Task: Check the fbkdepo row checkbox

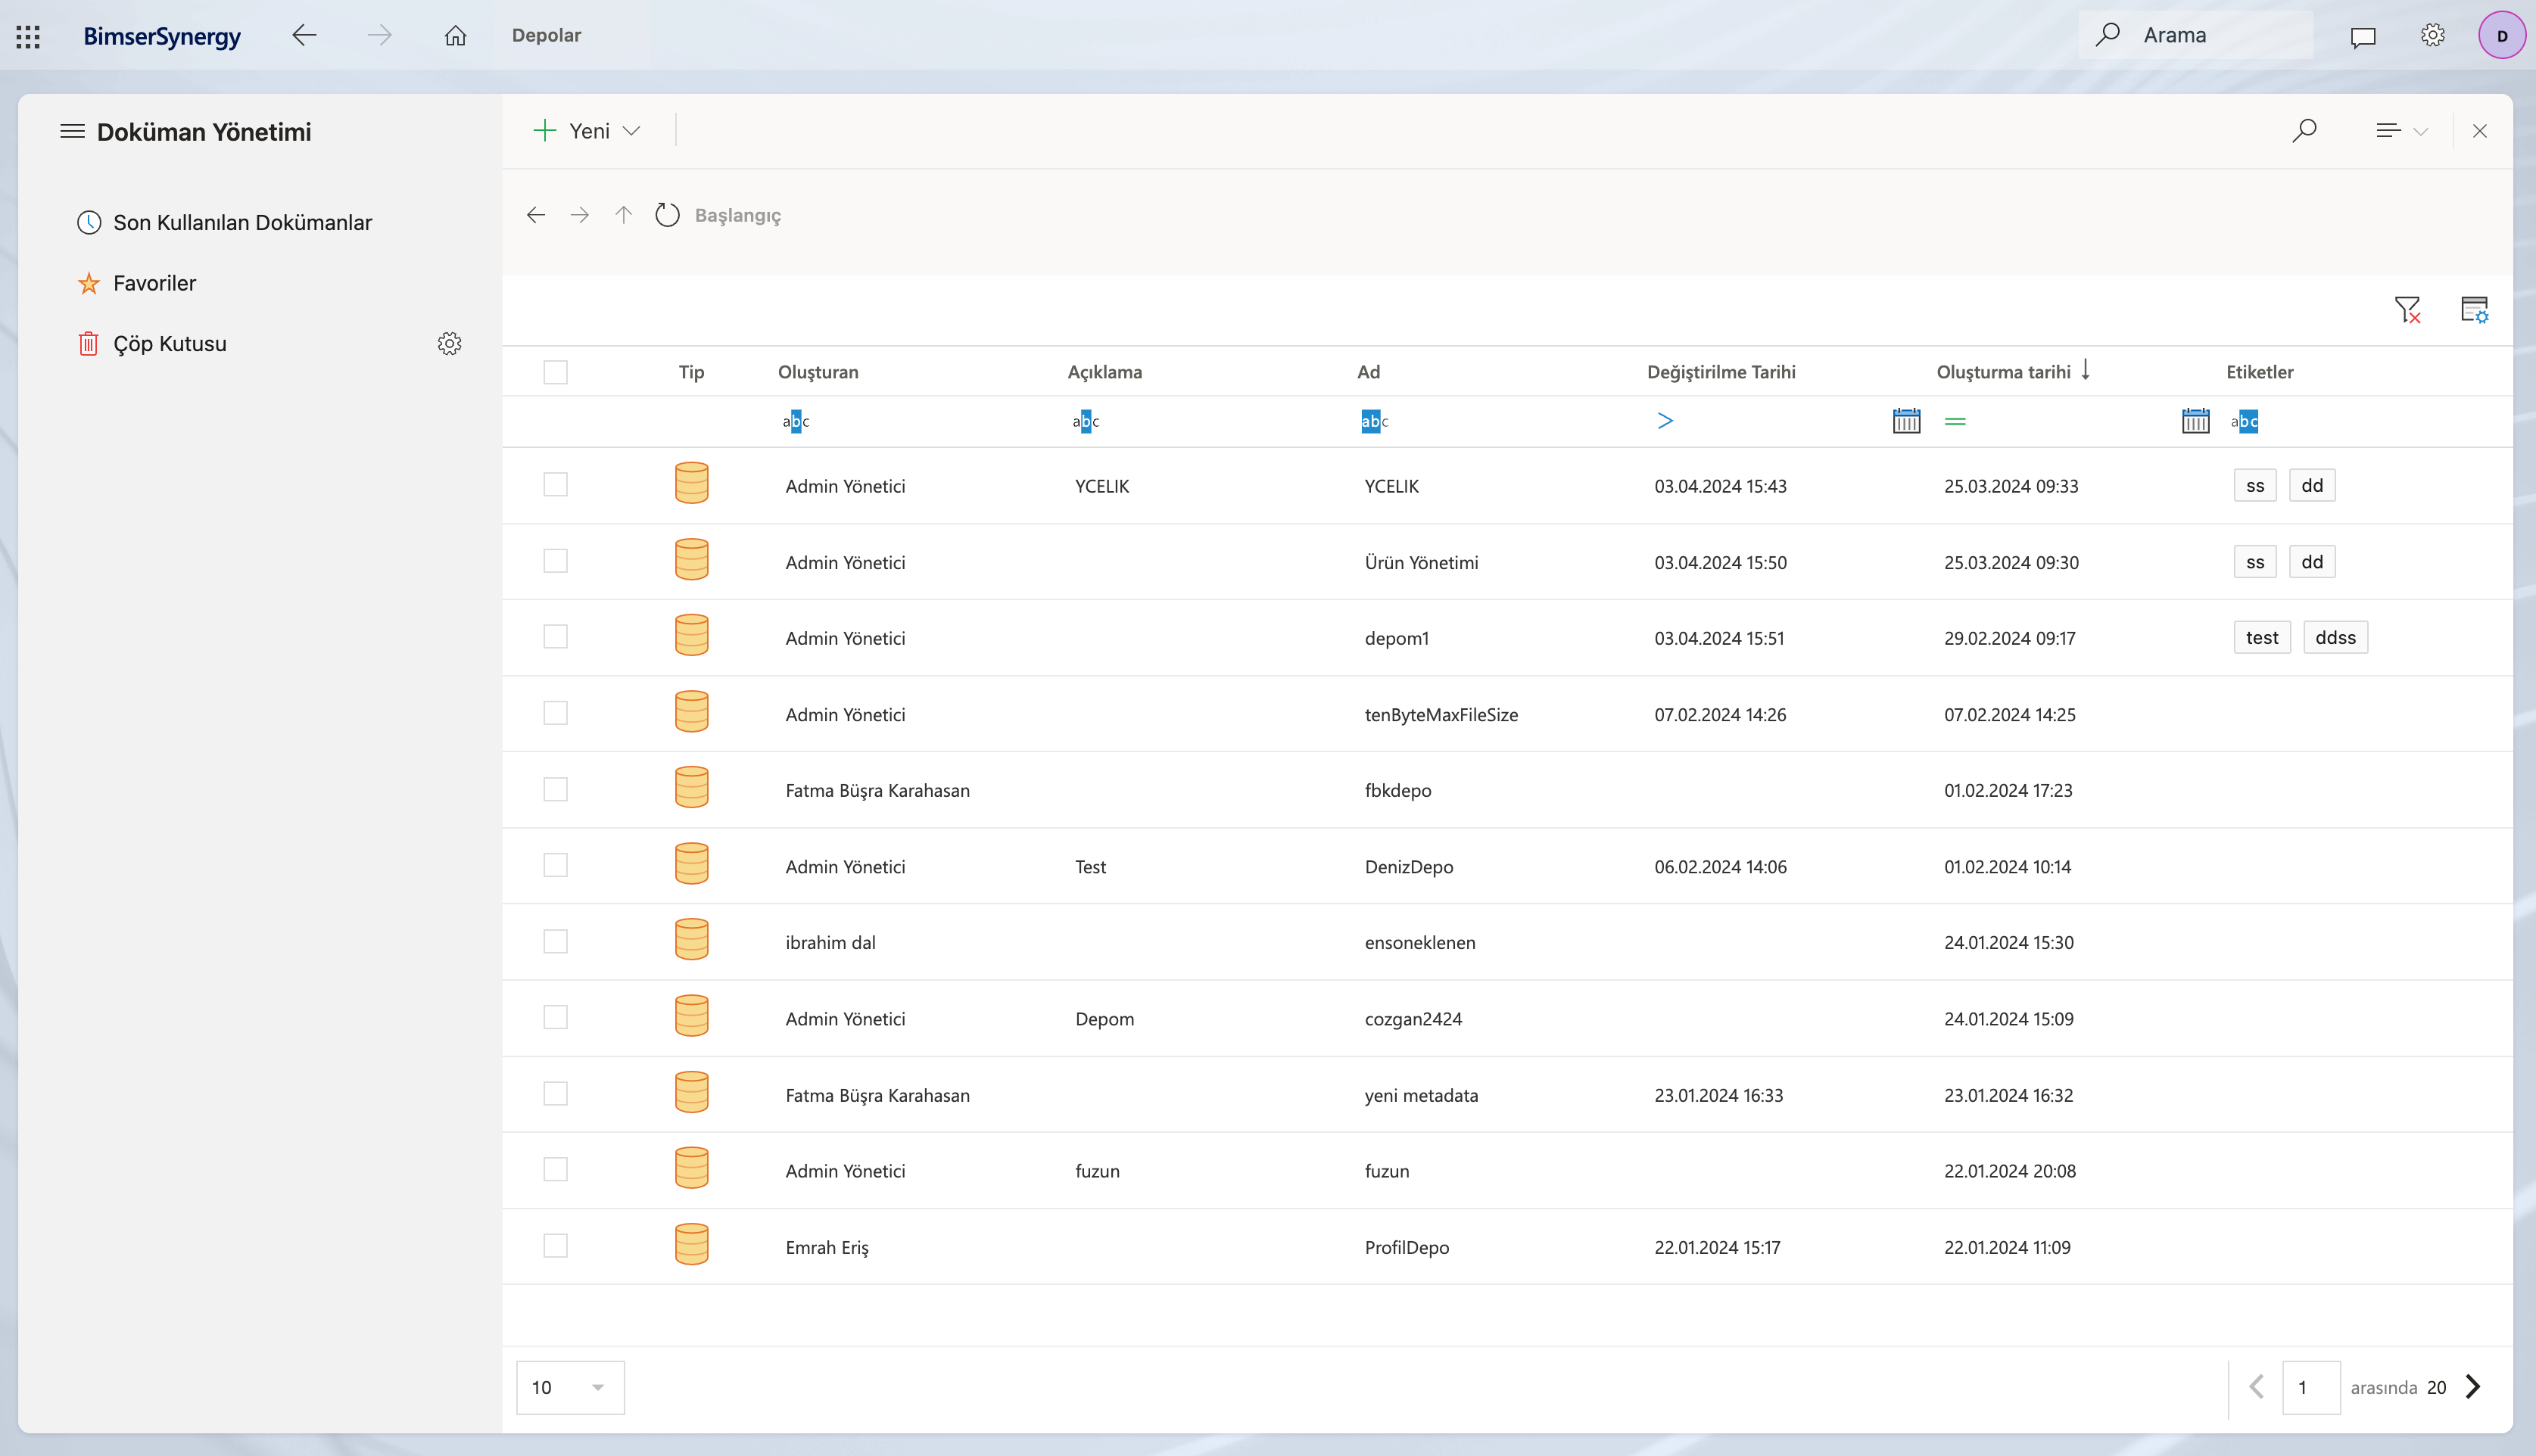Action: pos(555,789)
